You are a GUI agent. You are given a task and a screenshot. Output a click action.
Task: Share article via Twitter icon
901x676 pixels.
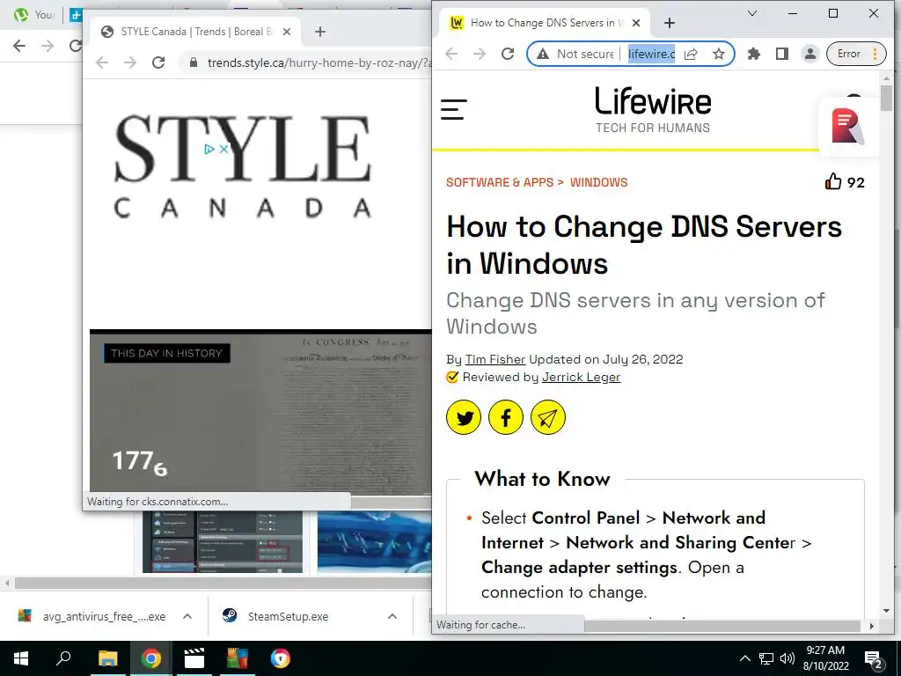pos(463,417)
